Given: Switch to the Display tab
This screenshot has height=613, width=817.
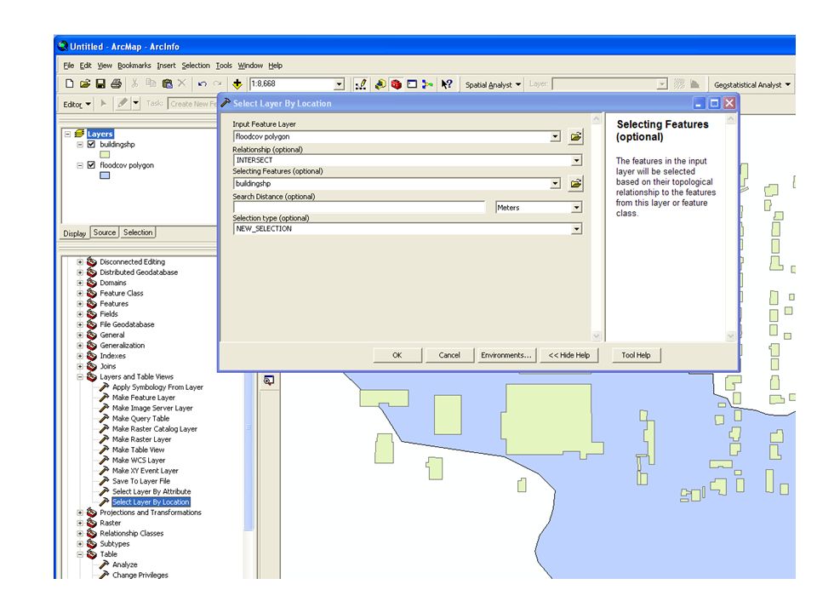Looking at the screenshot, I should (x=75, y=233).
